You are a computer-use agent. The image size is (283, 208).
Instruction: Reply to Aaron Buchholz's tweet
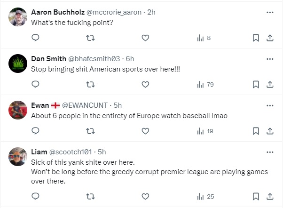[35, 38]
